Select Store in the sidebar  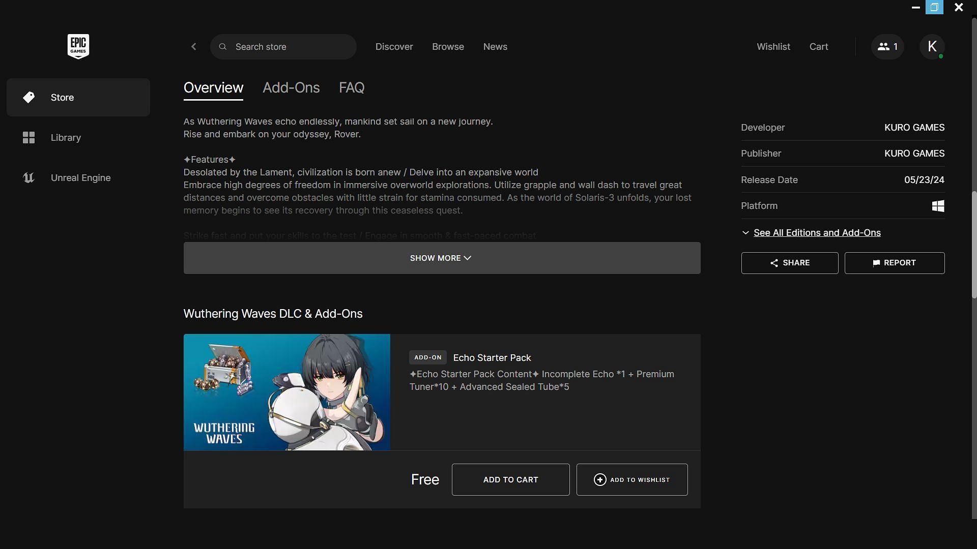[62, 98]
